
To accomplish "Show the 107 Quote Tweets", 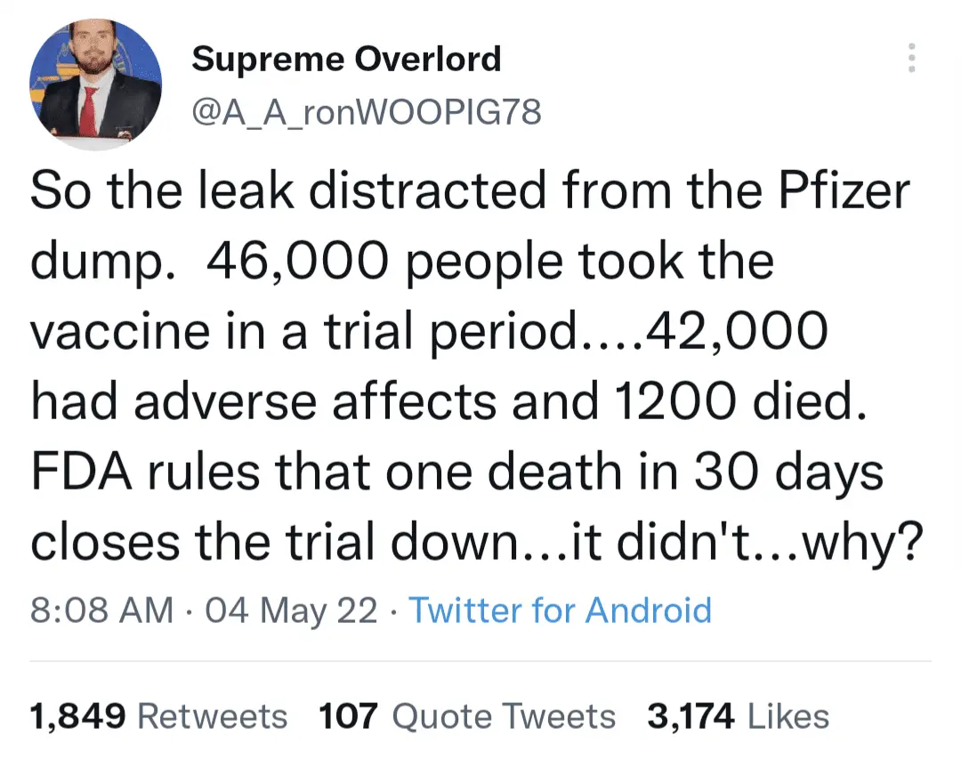I will pos(466,716).
